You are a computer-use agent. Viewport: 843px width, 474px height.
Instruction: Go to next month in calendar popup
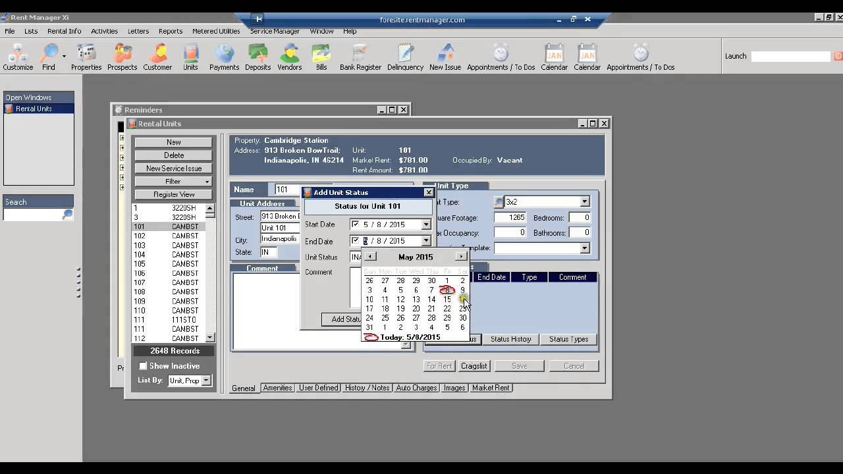pyautogui.click(x=461, y=257)
